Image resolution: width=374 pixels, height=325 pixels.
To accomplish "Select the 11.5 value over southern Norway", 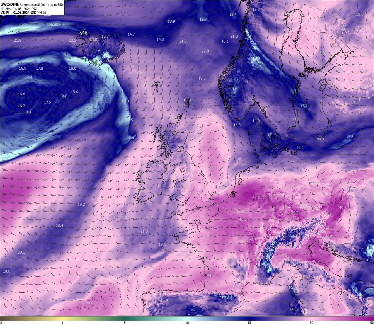I will [236, 89].
